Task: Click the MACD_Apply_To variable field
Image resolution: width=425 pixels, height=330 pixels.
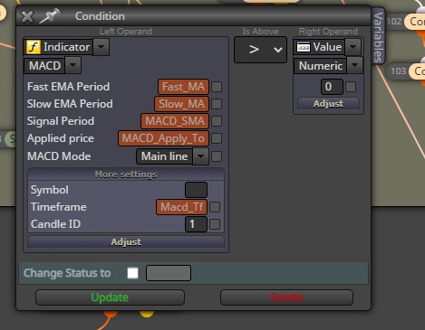Action: [163, 138]
